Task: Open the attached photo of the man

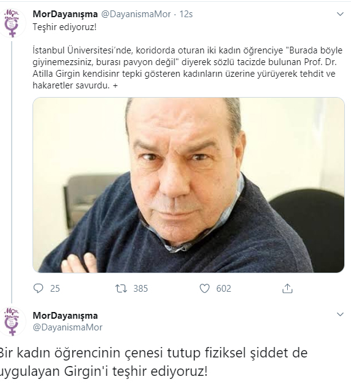Action: (x=188, y=185)
